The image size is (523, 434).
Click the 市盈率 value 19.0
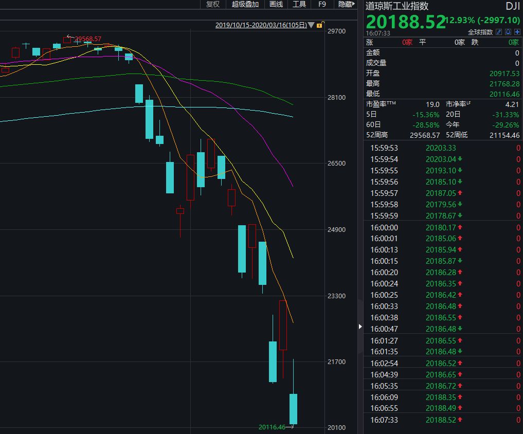(432, 104)
